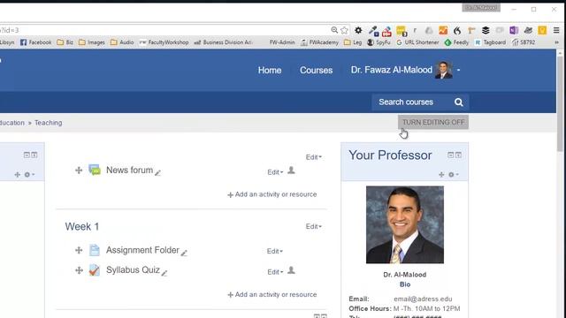Open the top section Edit dropdown
Viewport: 566px width, 318px height.
click(x=314, y=157)
